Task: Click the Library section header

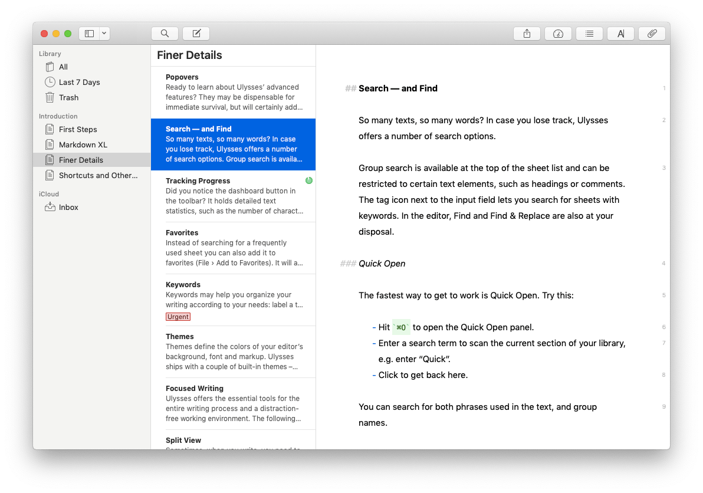Action: [x=50, y=54]
